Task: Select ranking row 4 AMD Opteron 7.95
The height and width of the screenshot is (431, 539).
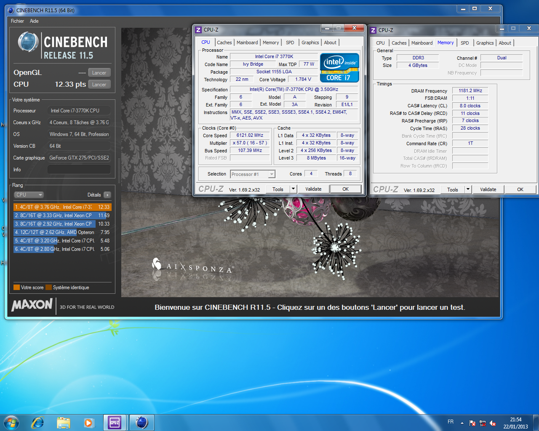Action: click(x=62, y=232)
